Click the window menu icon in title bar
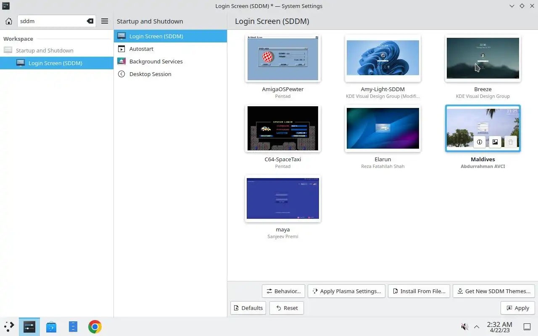Image resolution: width=538 pixels, height=336 pixels. point(5,6)
